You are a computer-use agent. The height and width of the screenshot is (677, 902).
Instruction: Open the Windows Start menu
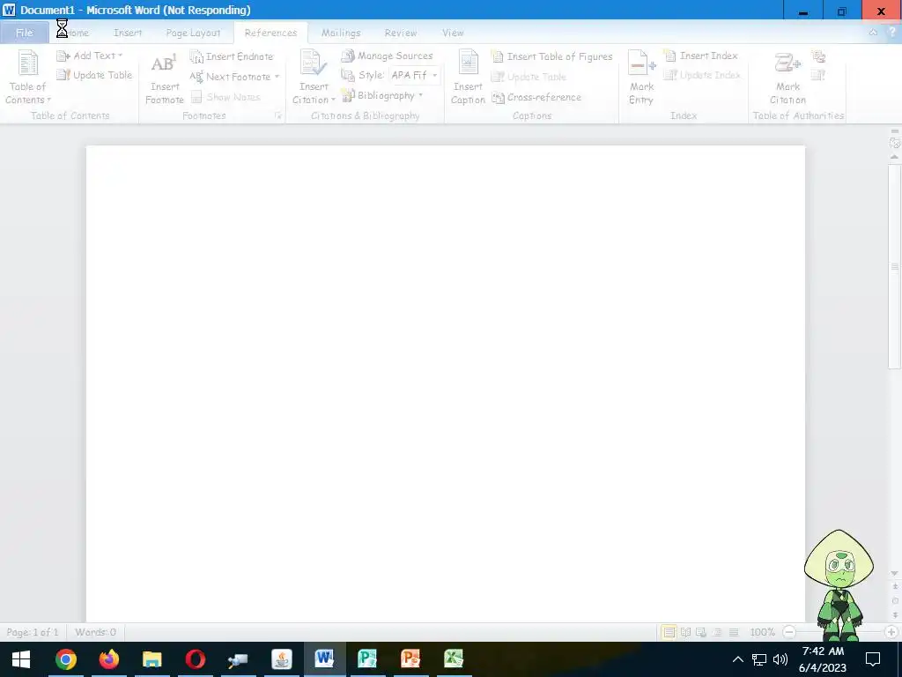(21, 659)
